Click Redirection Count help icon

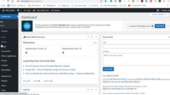click(x=46, y=49)
